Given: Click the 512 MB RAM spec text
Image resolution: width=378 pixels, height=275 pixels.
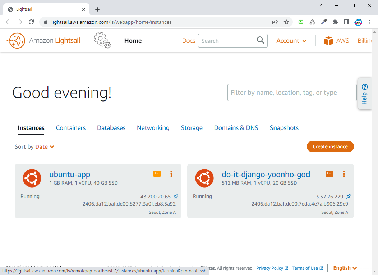Looking at the screenshot, I should tap(259, 183).
